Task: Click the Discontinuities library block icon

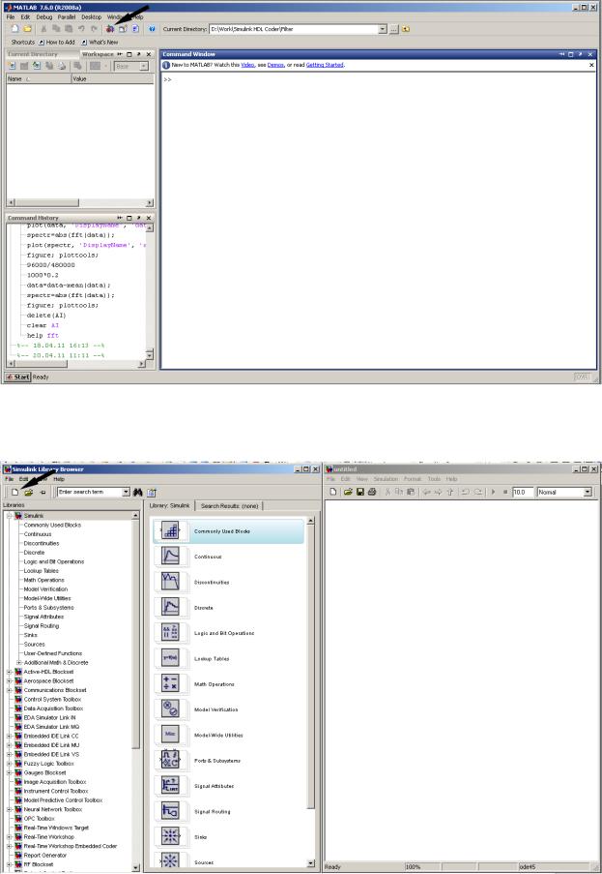Action: [170, 582]
